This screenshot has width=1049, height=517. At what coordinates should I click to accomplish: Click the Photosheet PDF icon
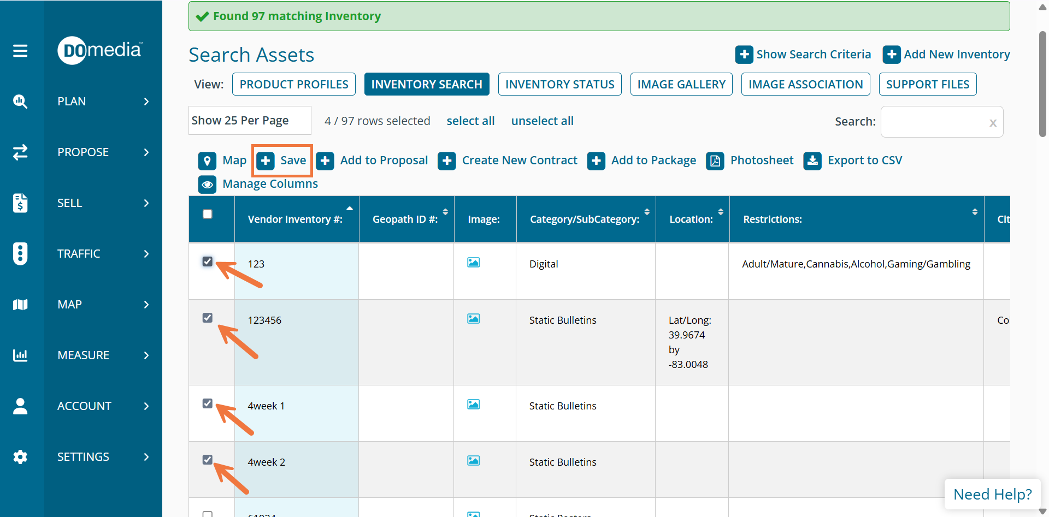pyautogui.click(x=715, y=161)
